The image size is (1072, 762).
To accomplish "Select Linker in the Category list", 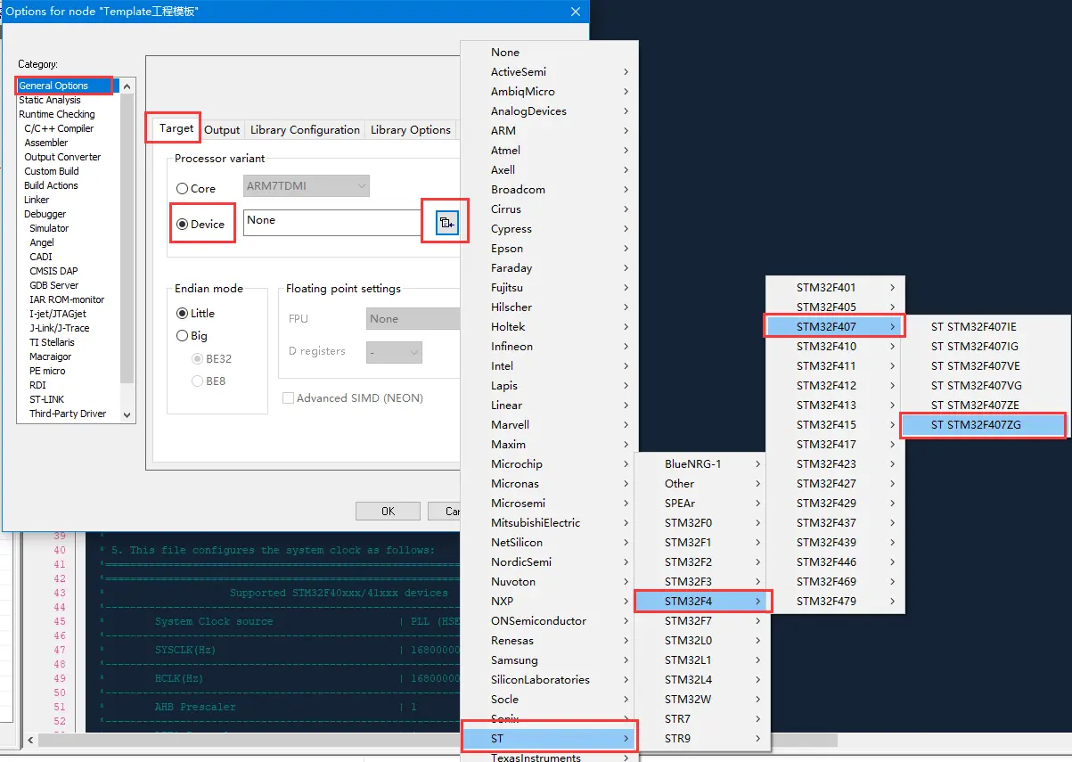I will click(x=37, y=200).
